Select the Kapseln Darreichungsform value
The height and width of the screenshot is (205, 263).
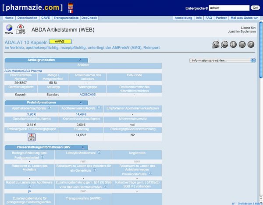pos(21,95)
